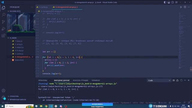
Task: Open File Explorer from taskbar
Action: 41,106
